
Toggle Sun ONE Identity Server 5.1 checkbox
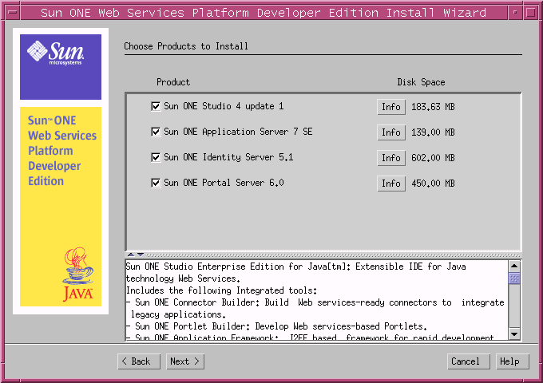pos(156,157)
